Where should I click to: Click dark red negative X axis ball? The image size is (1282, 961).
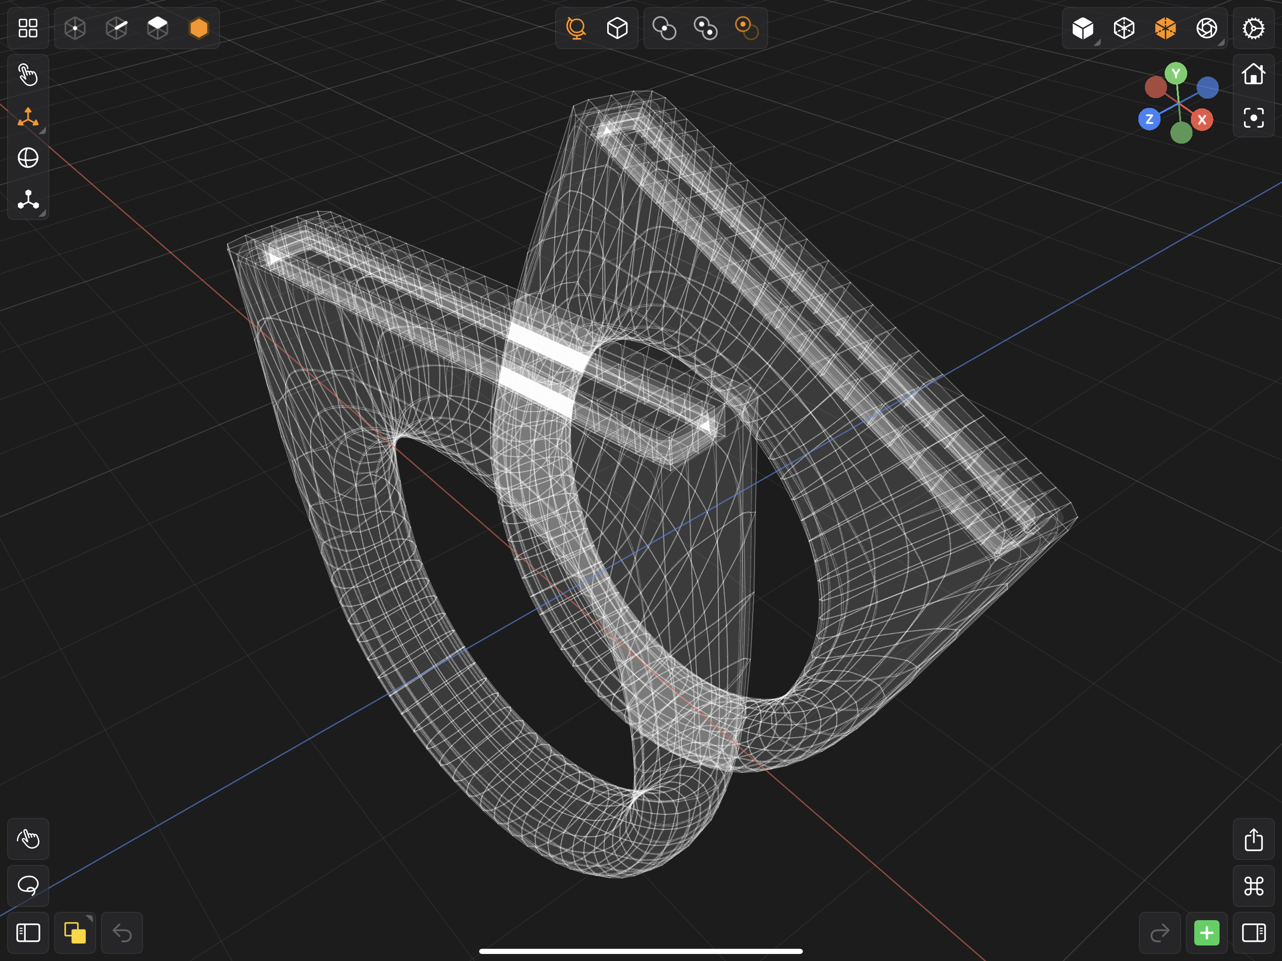(1156, 87)
